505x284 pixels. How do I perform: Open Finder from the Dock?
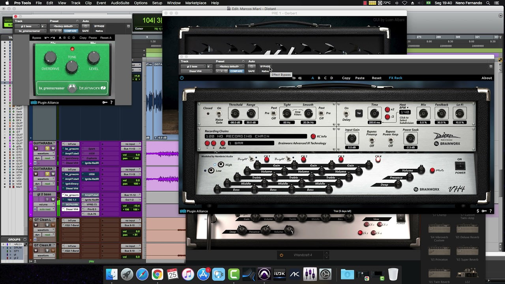coord(112,274)
